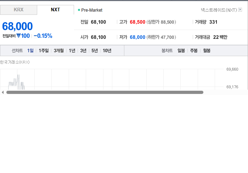Click the 69,176 chart axis label
Screen dimensions: 248x173
point(232,87)
